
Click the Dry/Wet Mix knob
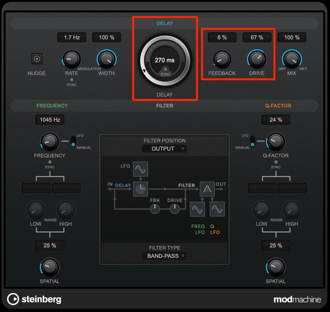coord(292,60)
